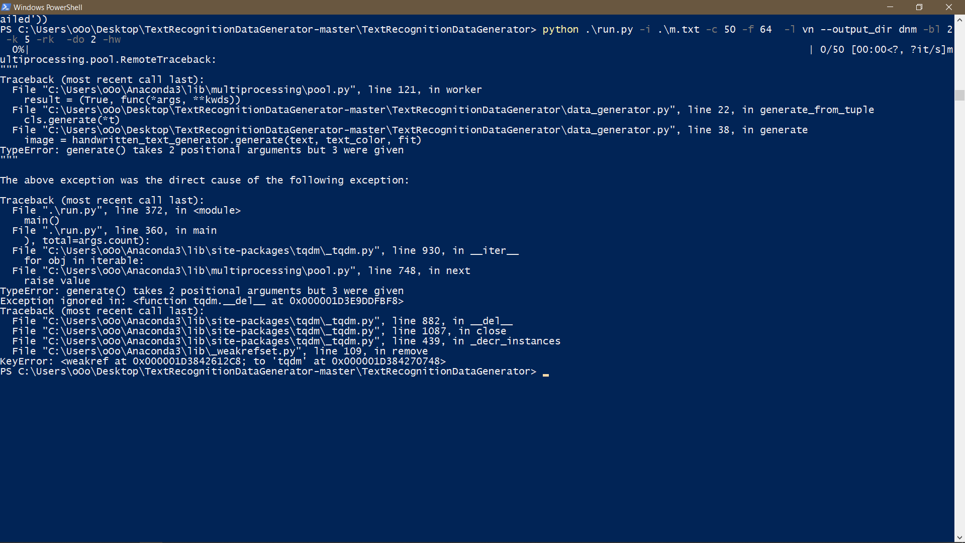The height and width of the screenshot is (543, 965).
Task: Open the window menu via the PowerShell logo
Action: (6, 7)
